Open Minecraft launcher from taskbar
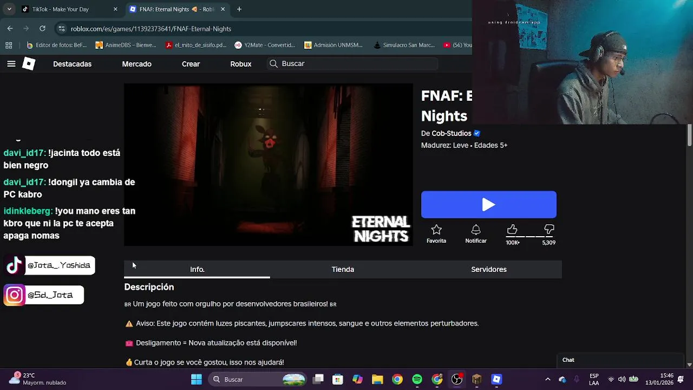 coord(476,379)
